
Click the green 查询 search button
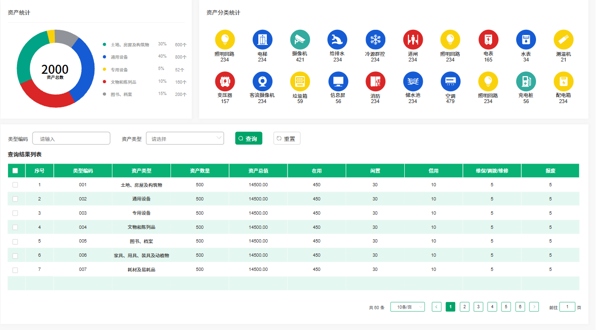pos(248,139)
